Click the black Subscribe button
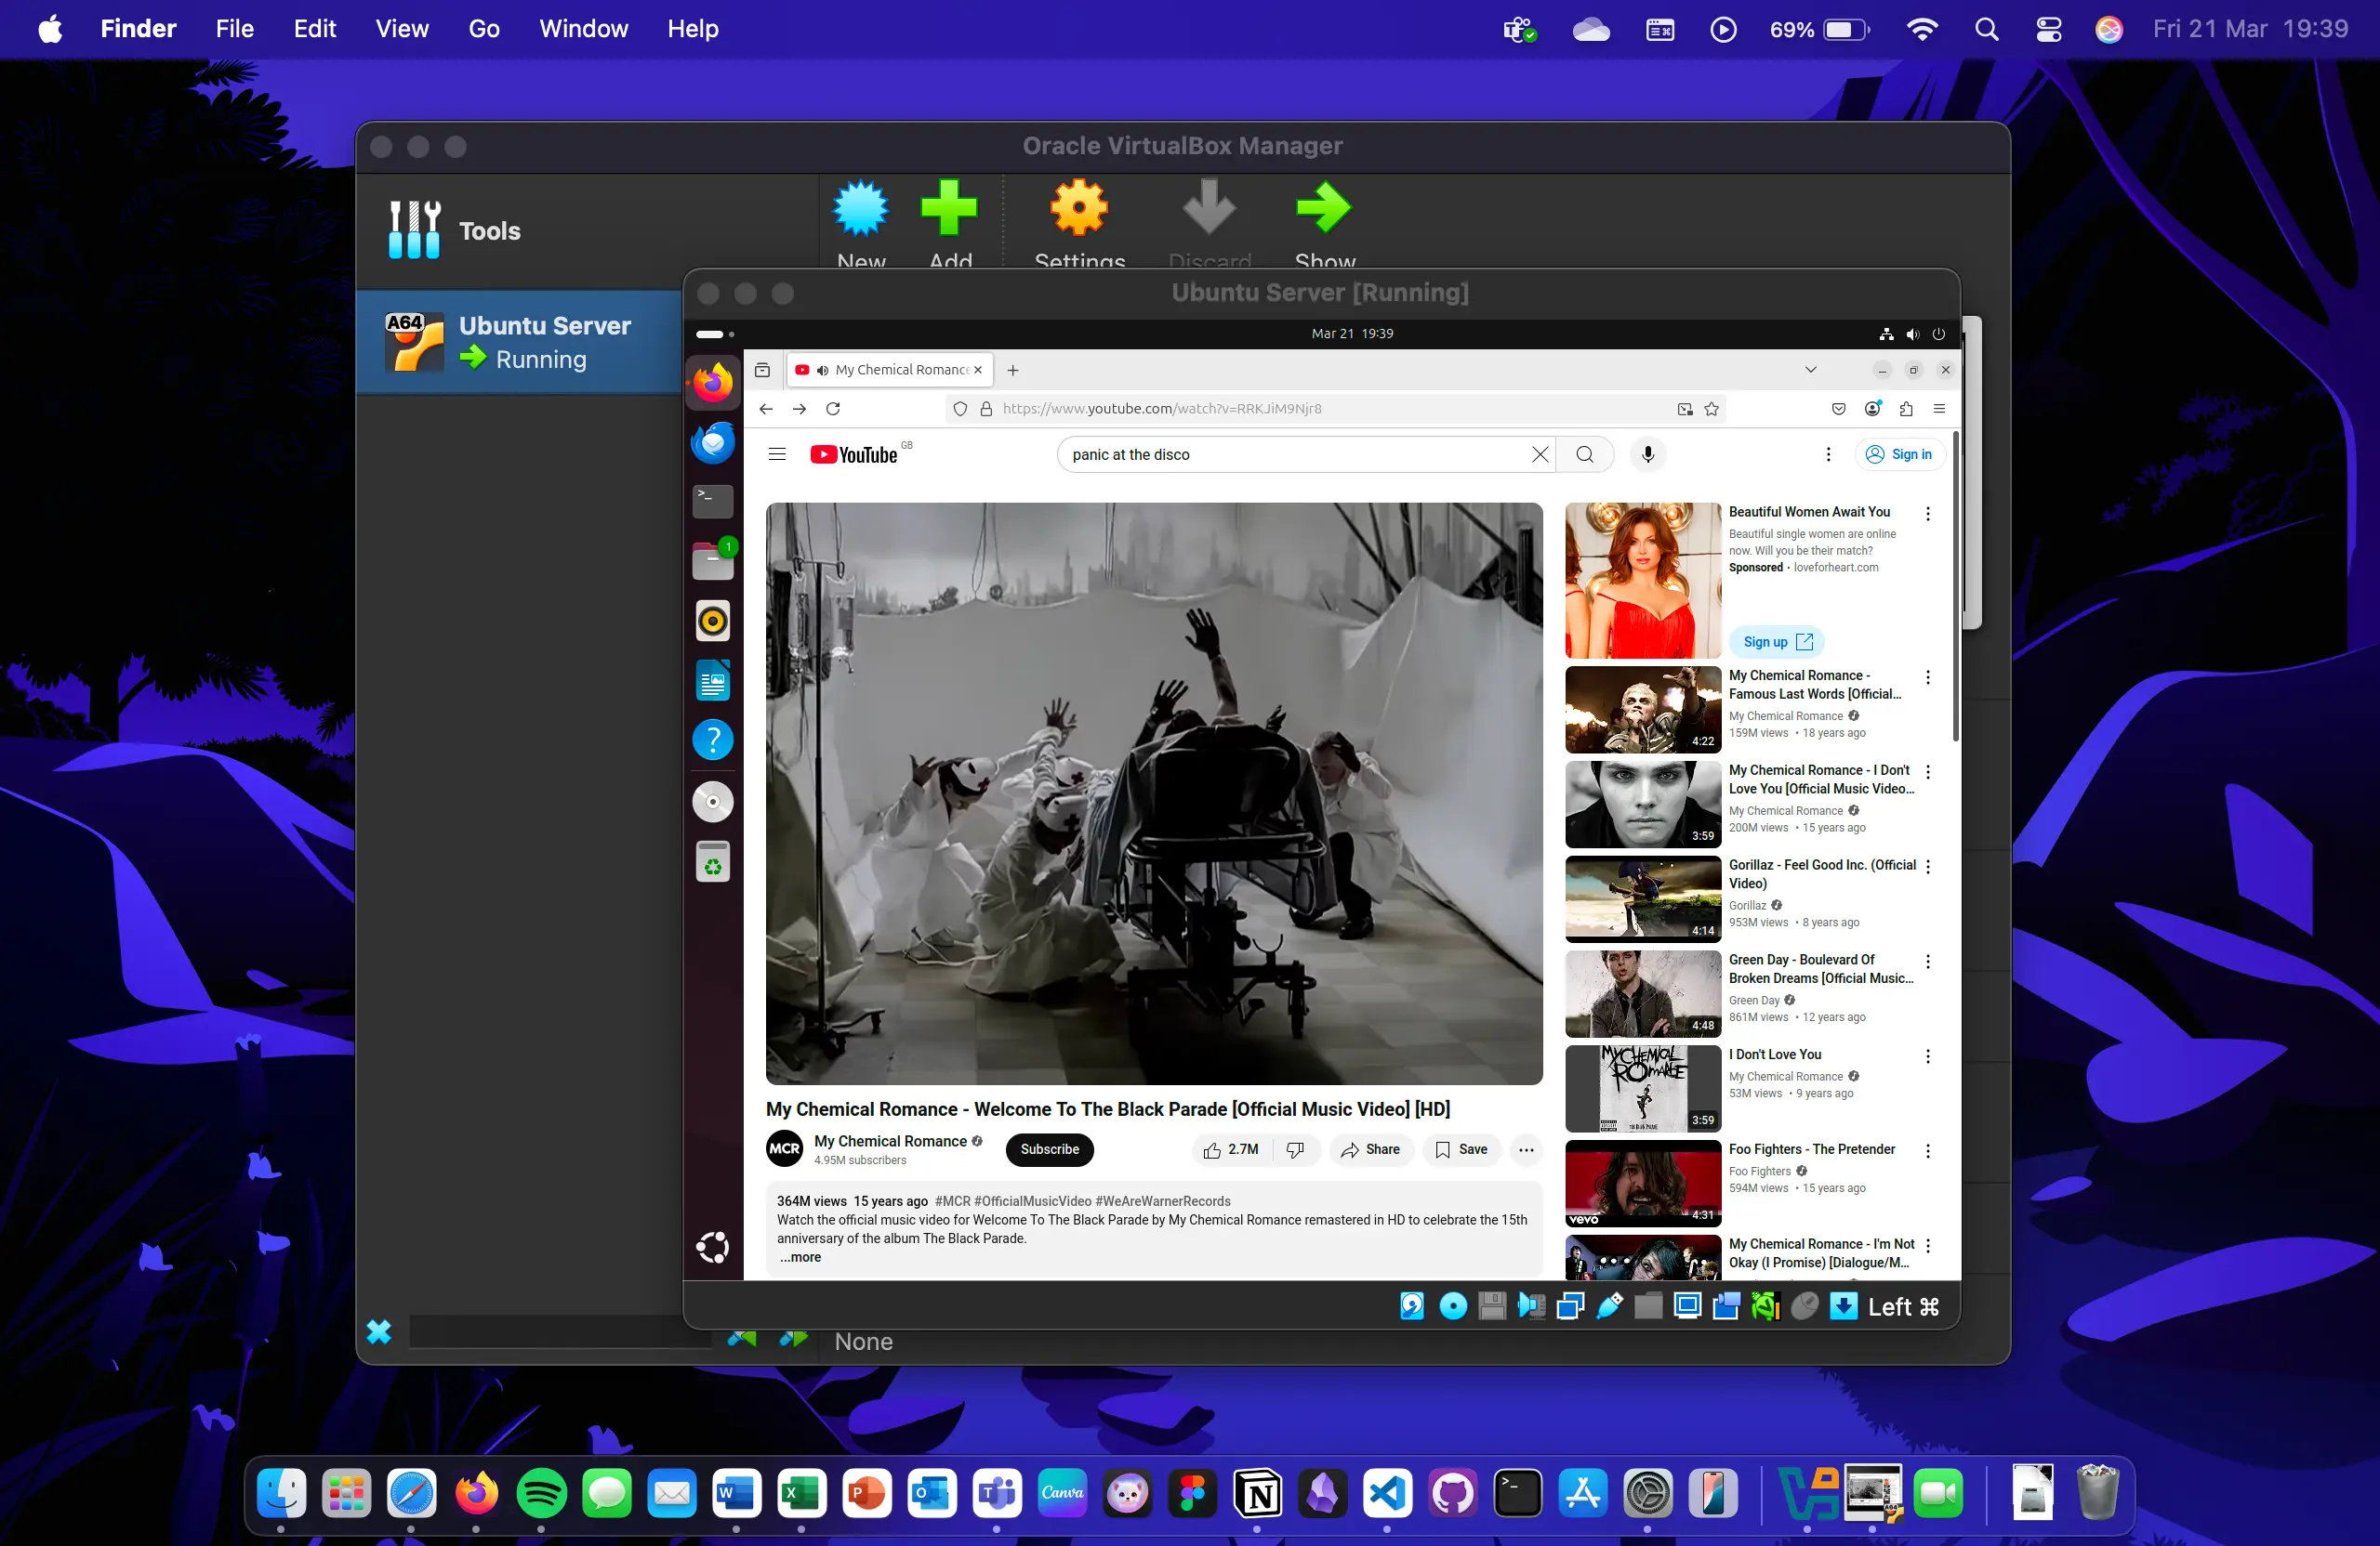Screen dimensions: 2380x1546 [x=1049, y=1149]
